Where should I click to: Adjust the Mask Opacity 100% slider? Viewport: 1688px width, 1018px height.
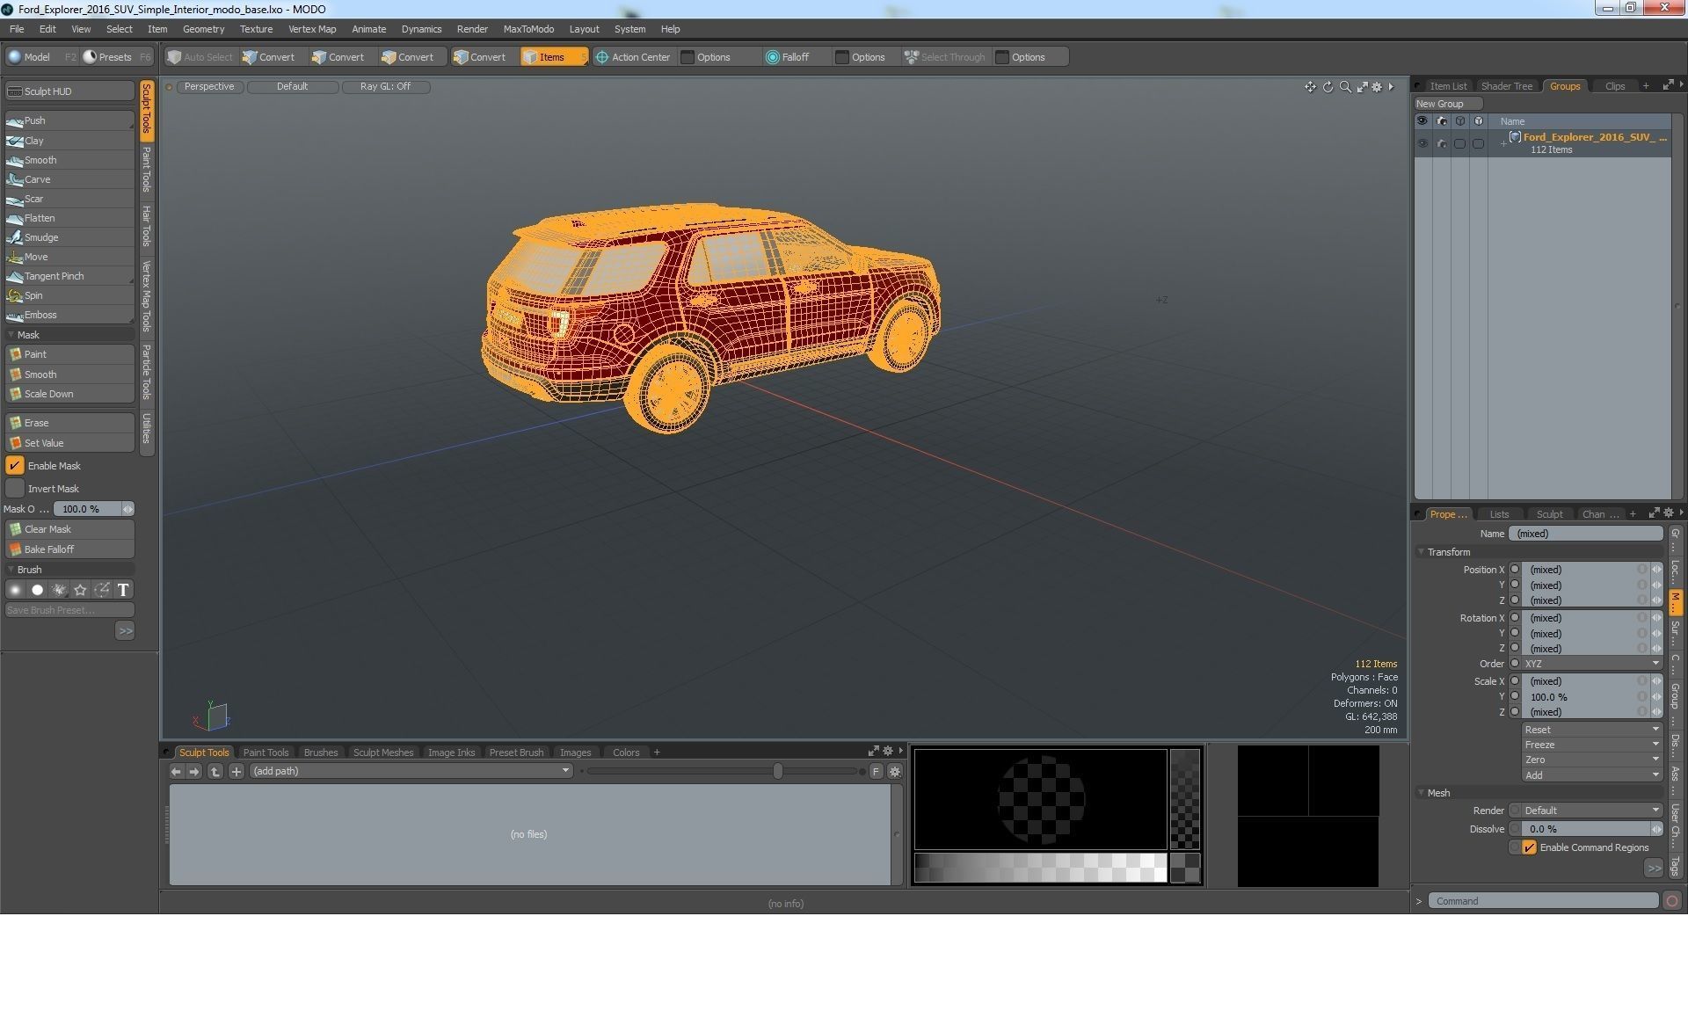pyautogui.click(x=93, y=509)
